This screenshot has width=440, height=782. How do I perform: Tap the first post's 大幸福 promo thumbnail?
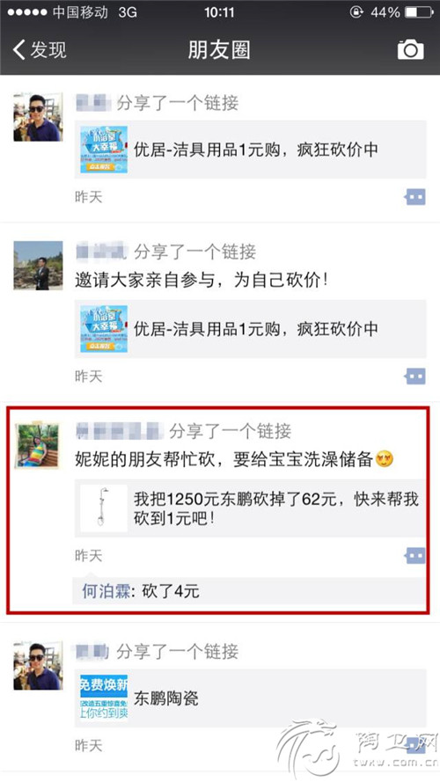(104, 150)
